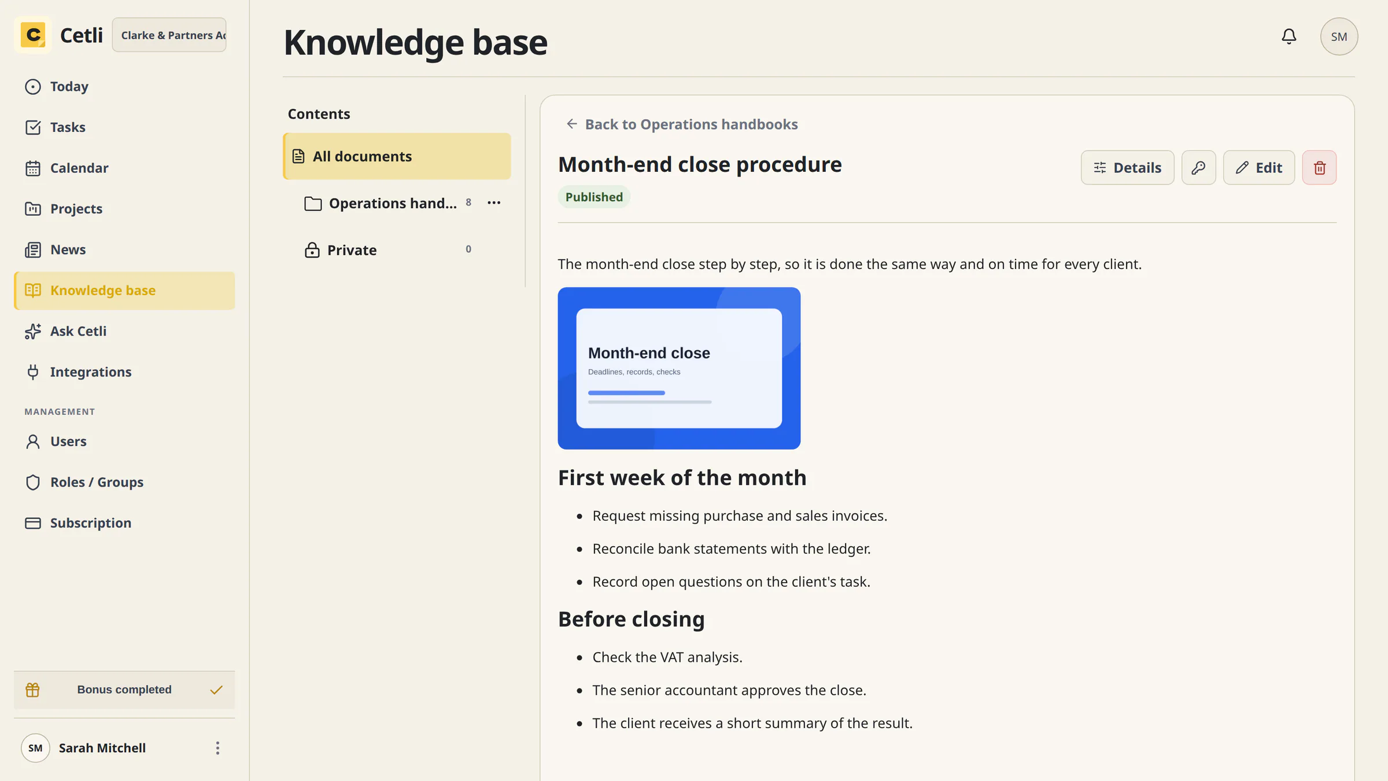Click the Check the VAT analysis bullet
Screen dimensions: 1388x781
pyautogui.click(x=667, y=657)
